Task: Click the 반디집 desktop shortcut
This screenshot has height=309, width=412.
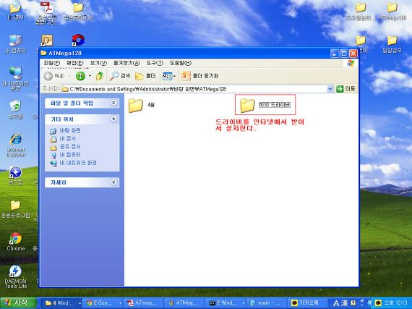Action: pos(15,175)
